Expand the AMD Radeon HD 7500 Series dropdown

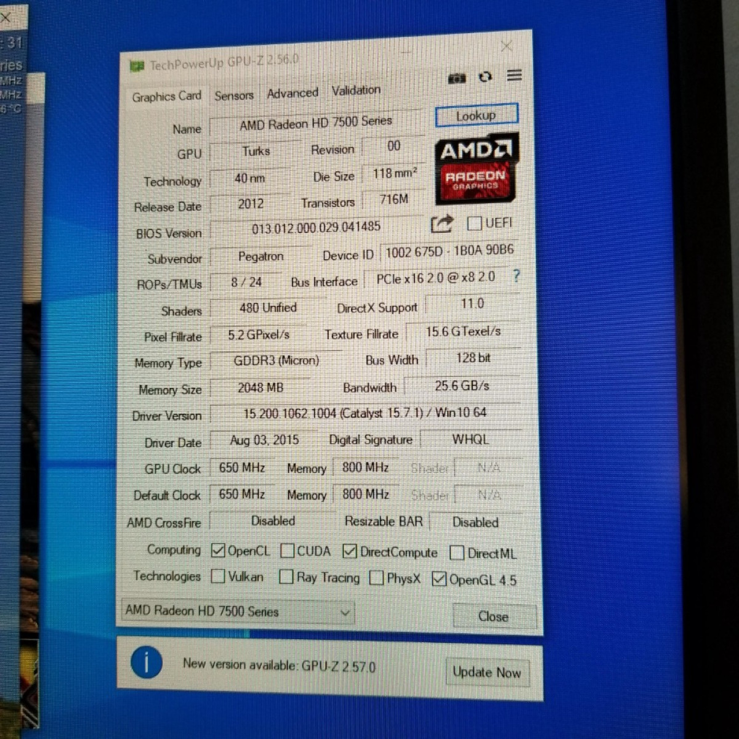[x=238, y=612]
